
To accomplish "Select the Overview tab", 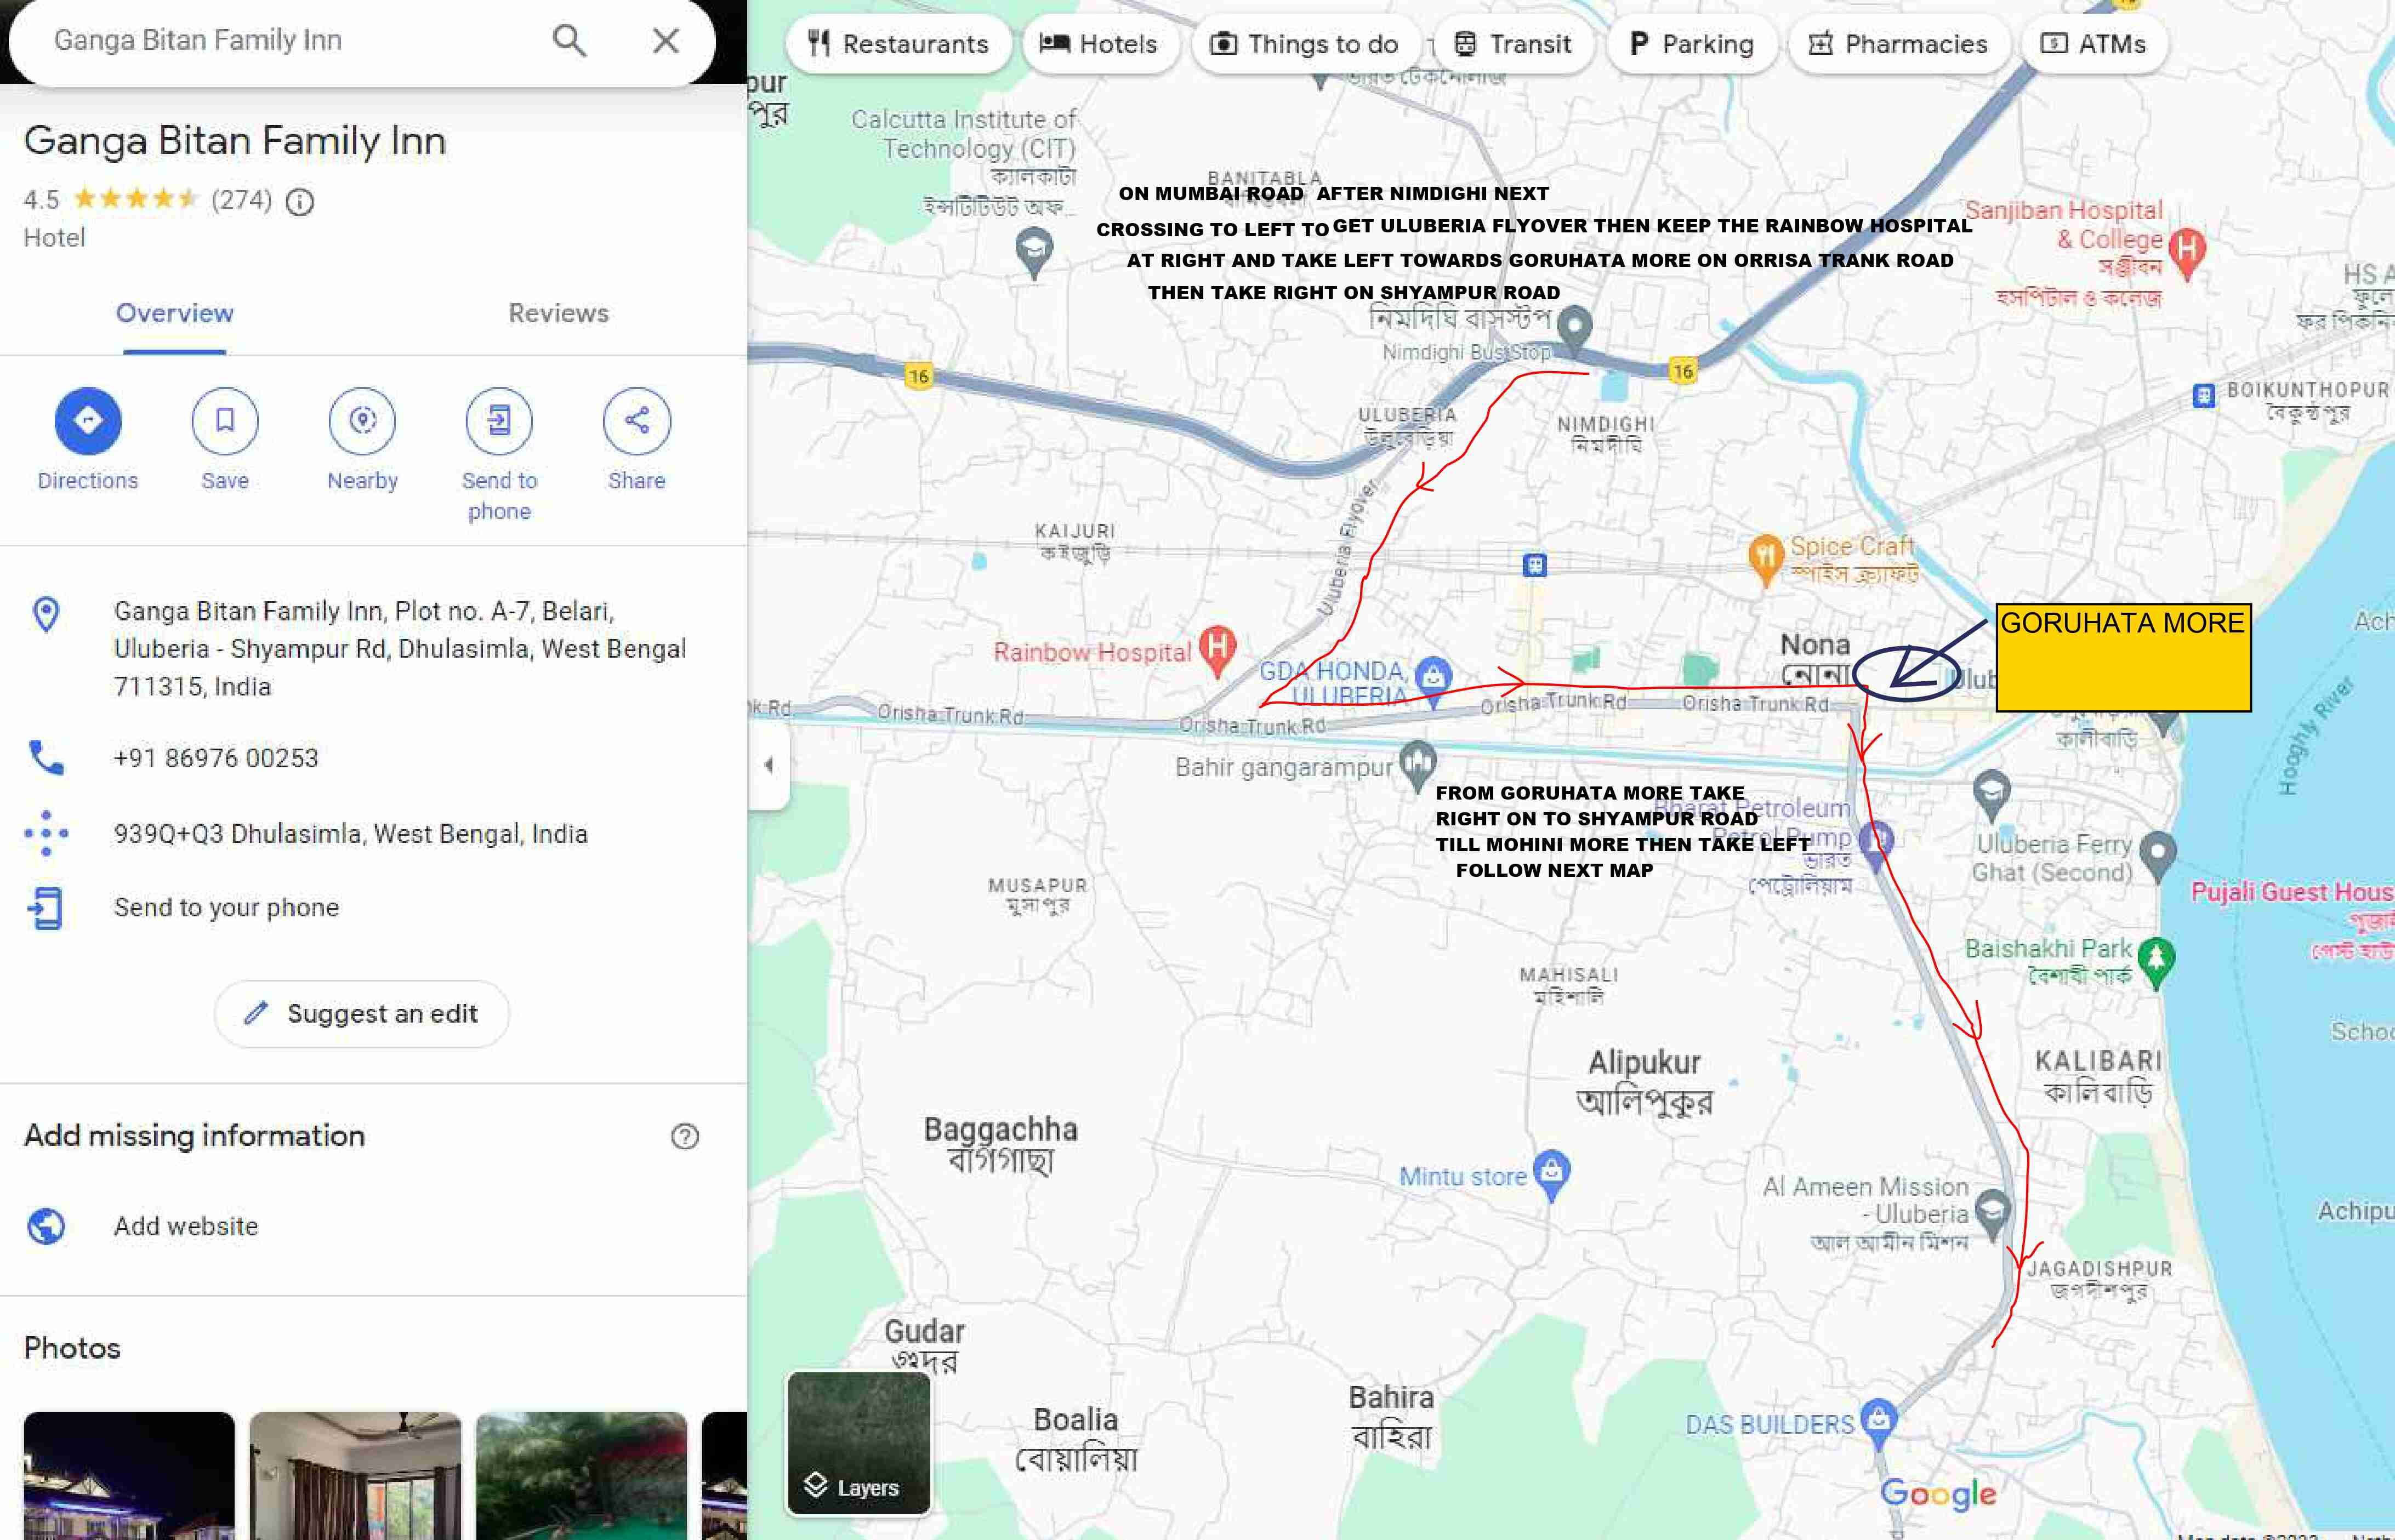I will (x=175, y=314).
